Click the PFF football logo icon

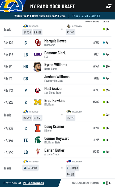click(x=109, y=6)
